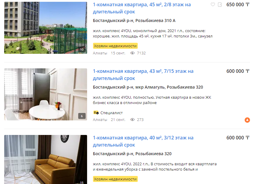
Task: Click verified Специалист badge icon
Action: (96, 113)
